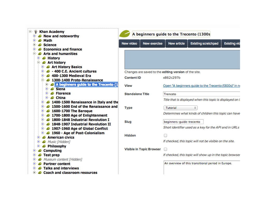The width and height of the screenshot is (265, 199).
Task: Expand the A beginners guide to the Trecento node
Action: (47, 84)
